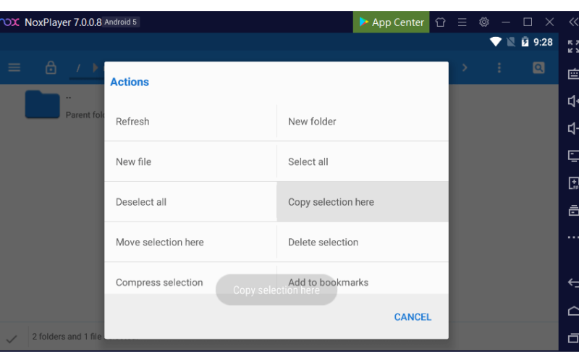This screenshot has width=579, height=362.
Task: Open recent apps from sidebar
Action: coord(573,337)
